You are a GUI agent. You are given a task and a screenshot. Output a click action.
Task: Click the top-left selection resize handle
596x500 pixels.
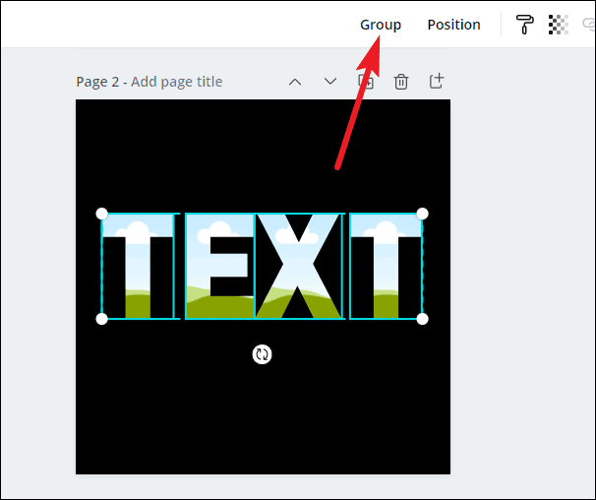102,214
